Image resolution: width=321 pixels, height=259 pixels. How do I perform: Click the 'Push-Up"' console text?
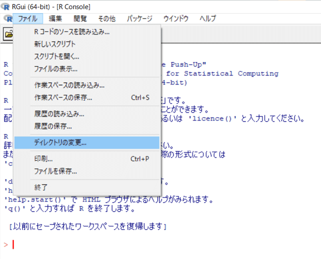pos(188,65)
